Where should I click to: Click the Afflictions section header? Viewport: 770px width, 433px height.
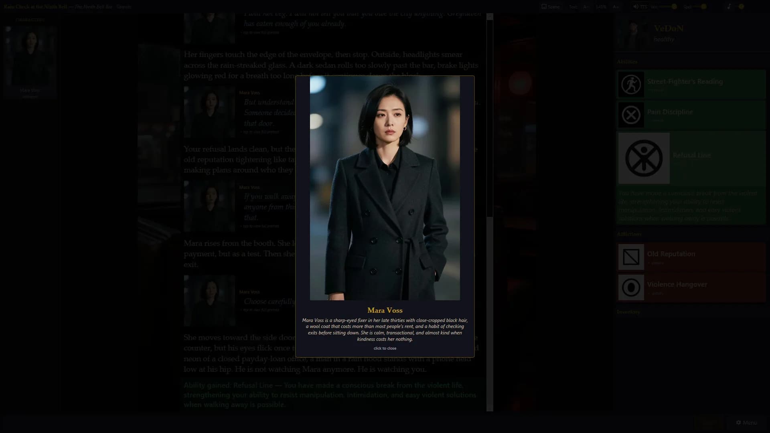pos(629,234)
